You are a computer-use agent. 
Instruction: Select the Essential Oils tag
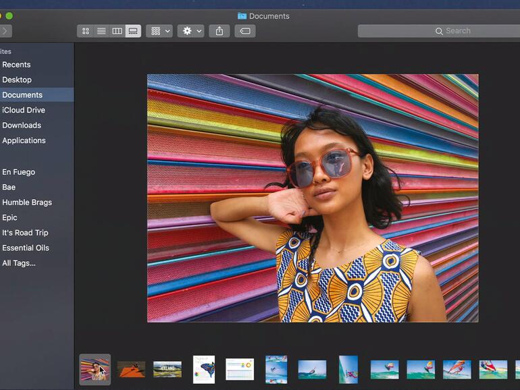point(37,248)
